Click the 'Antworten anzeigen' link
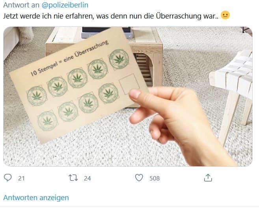This screenshot has height=210, width=259. [36, 198]
